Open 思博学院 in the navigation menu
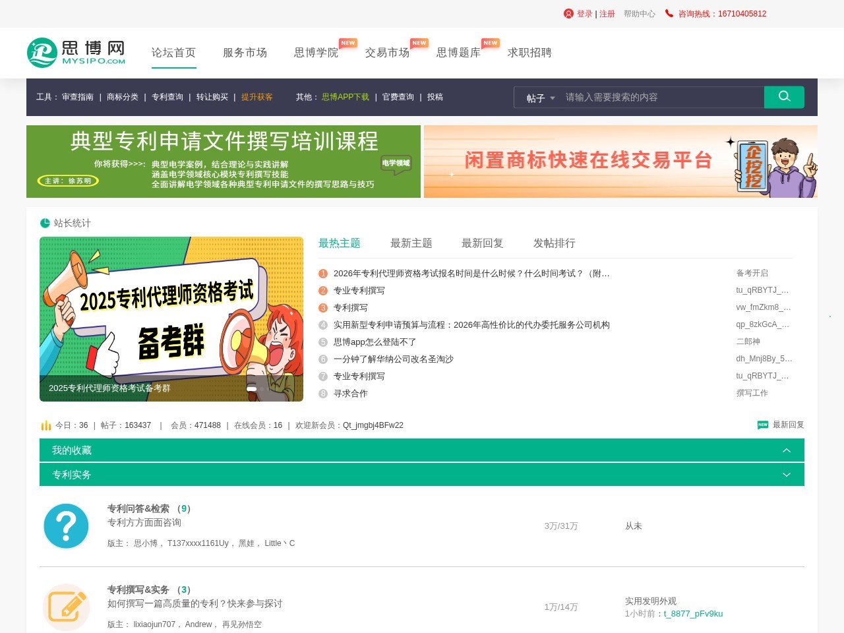The image size is (844, 633). 316,53
